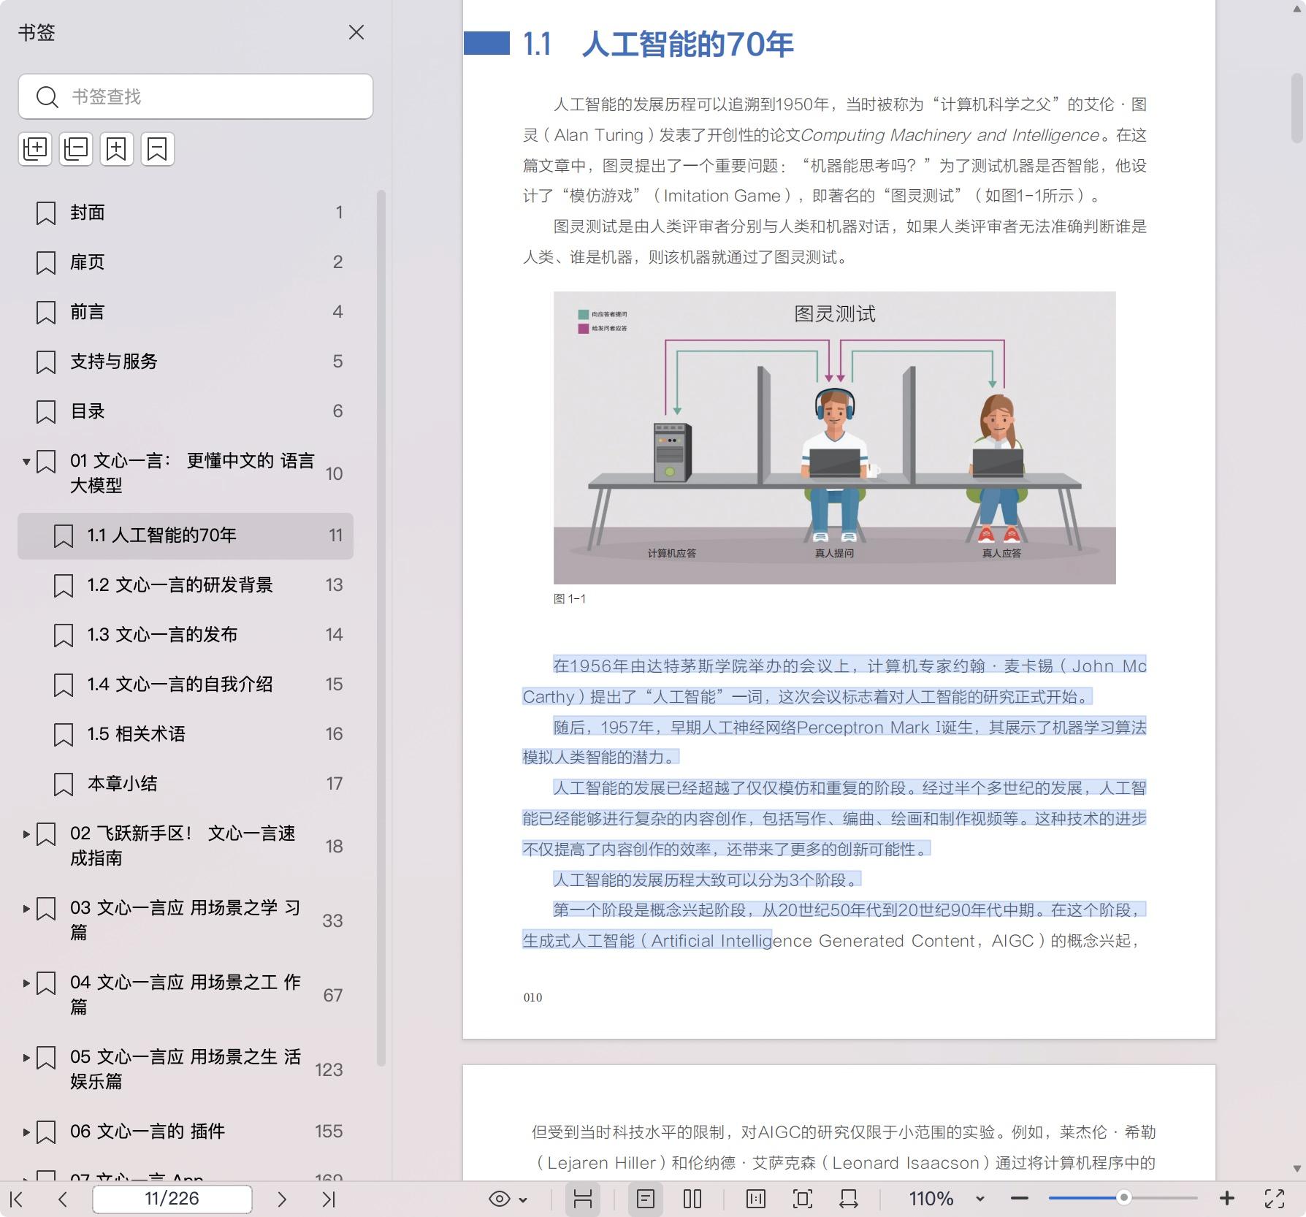Click bookmark icon beside 本章小结

[x=64, y=785]
